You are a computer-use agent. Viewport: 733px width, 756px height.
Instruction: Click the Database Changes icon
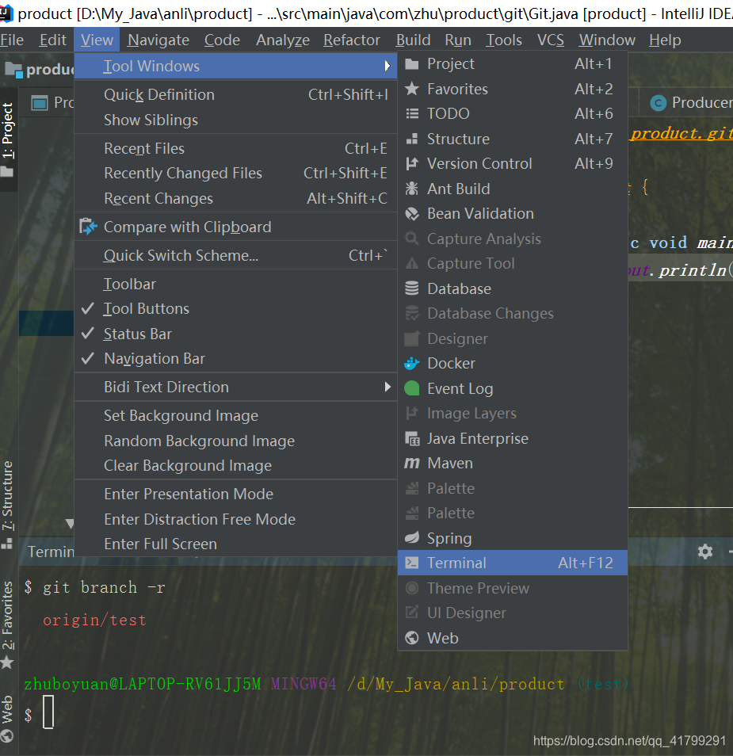[x=412, y=313]
